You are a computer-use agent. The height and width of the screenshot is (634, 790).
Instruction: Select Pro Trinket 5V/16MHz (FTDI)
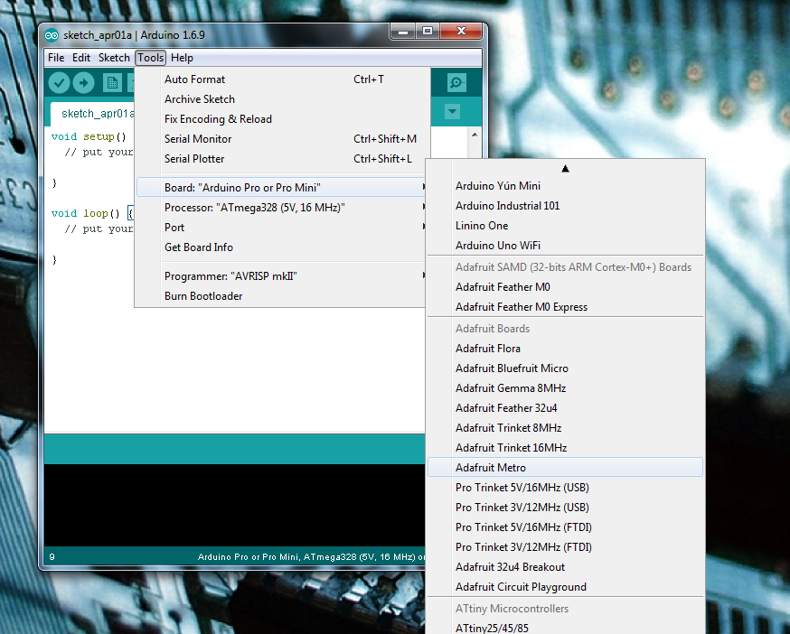tap(565, 527)
